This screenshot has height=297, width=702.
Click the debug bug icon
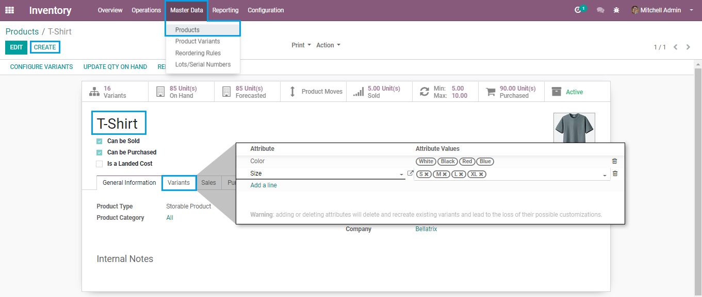pyautogui.click(x=616, y=10)
